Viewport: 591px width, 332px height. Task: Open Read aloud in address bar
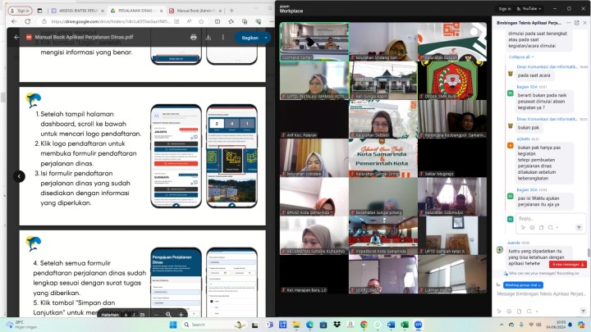(x=190, y=21)
